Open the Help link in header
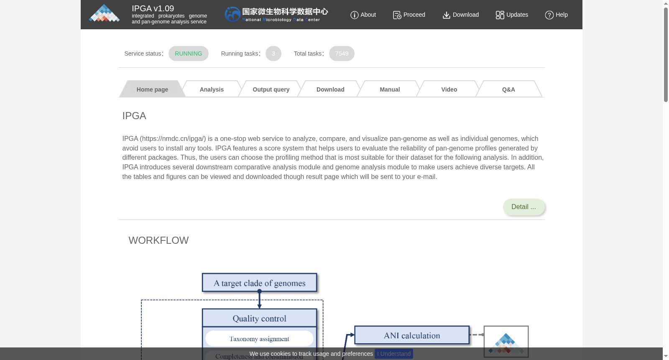This screenshot has height=360, width=669. click(x=562, y=15)
